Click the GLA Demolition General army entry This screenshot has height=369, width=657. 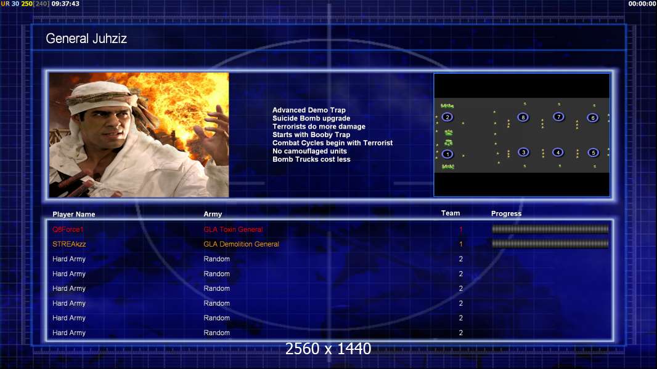pyautogui.click(x=241, y=244)
